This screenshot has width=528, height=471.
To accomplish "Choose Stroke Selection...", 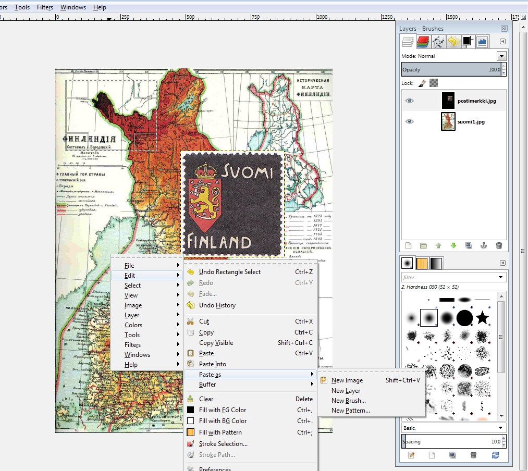I will tap(251, 444).
